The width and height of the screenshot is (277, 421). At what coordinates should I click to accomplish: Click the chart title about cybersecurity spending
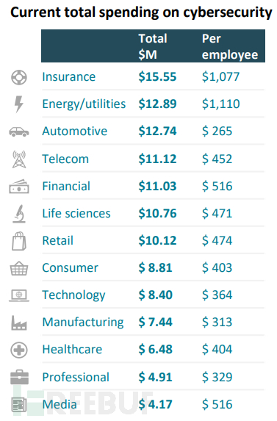(x=141, y=12)
